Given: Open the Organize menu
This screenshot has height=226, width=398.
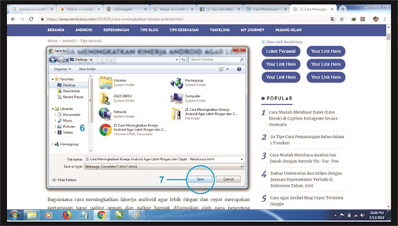Looking at the screenshot, I should [x=62, y=69].
